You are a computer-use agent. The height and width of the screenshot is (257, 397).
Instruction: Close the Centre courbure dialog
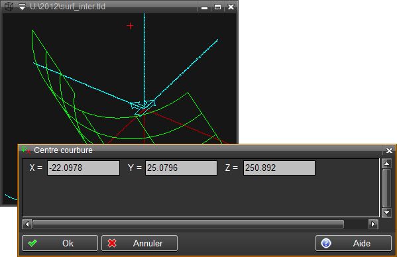(389, 151)
